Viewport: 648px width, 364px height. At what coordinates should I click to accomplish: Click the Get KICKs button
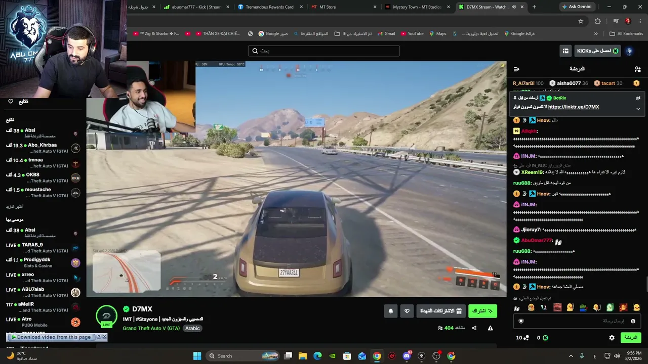click(598, 51)
